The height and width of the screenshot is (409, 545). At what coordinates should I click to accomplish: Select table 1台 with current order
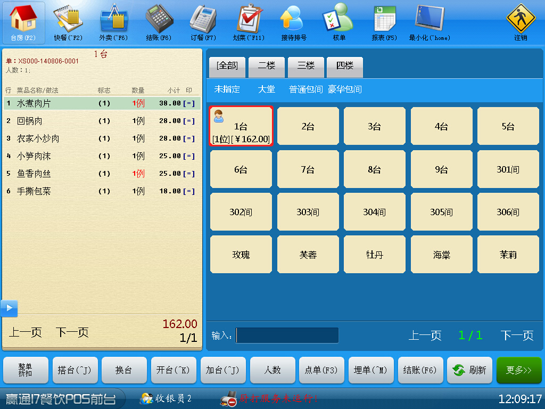(x=241, y=126)
